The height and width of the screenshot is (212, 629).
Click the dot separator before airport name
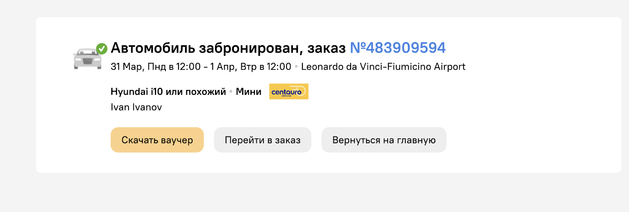296,67
